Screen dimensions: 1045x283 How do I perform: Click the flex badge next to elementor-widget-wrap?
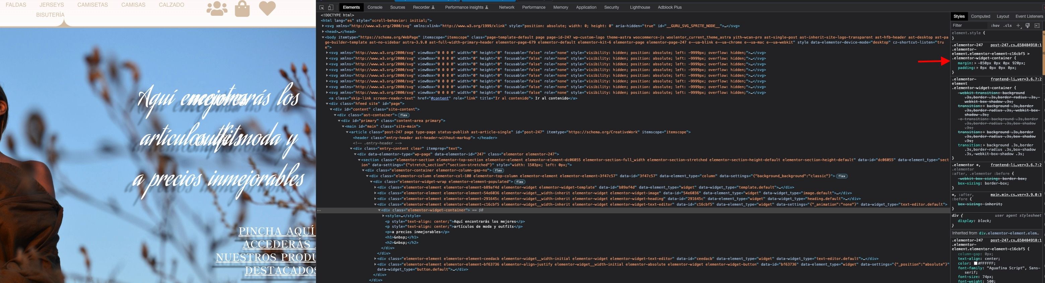click(x=520, y=182)
